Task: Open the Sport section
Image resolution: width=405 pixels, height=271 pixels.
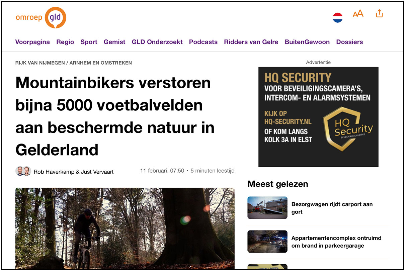Action: (89, 42)
